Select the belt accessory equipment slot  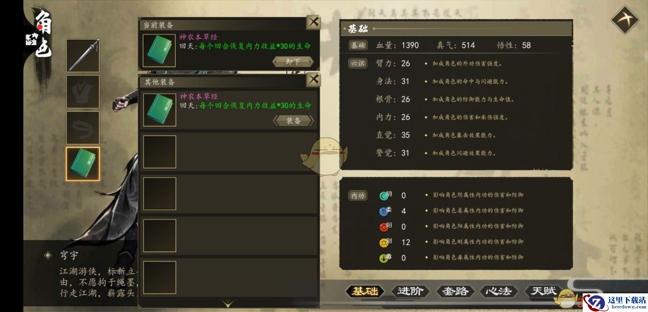coord(83,128)
